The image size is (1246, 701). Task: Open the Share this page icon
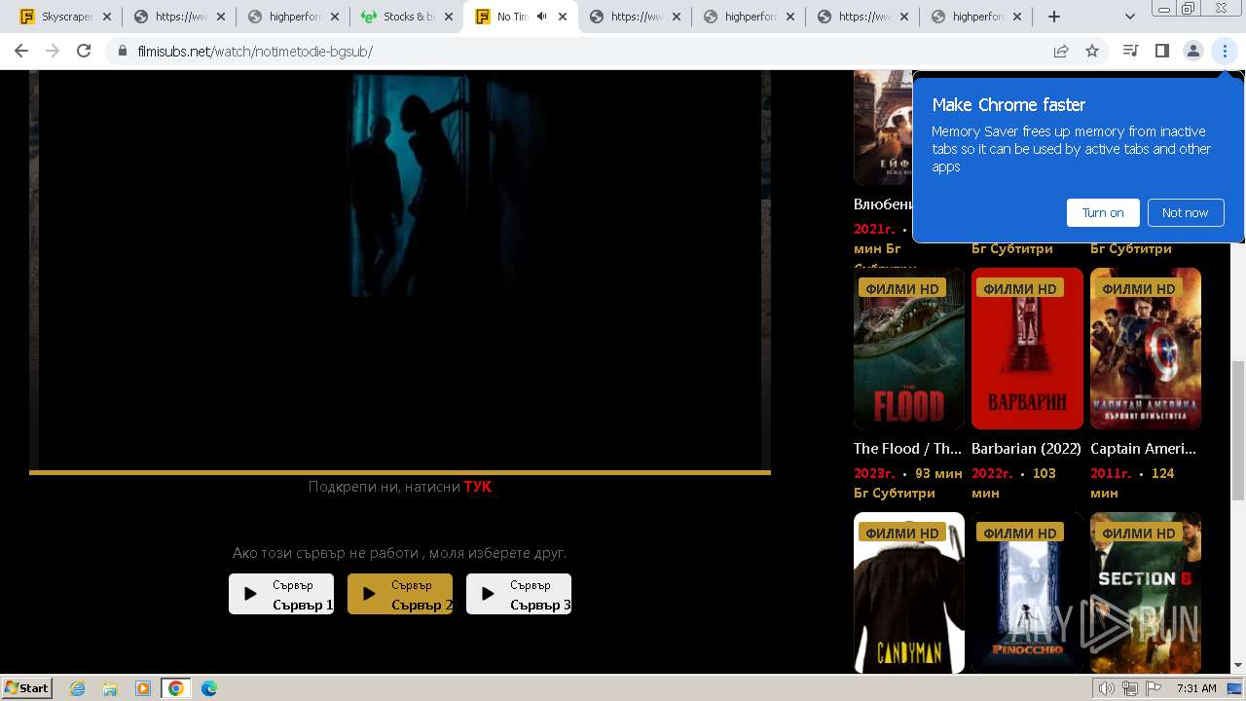click(1061, 52)
